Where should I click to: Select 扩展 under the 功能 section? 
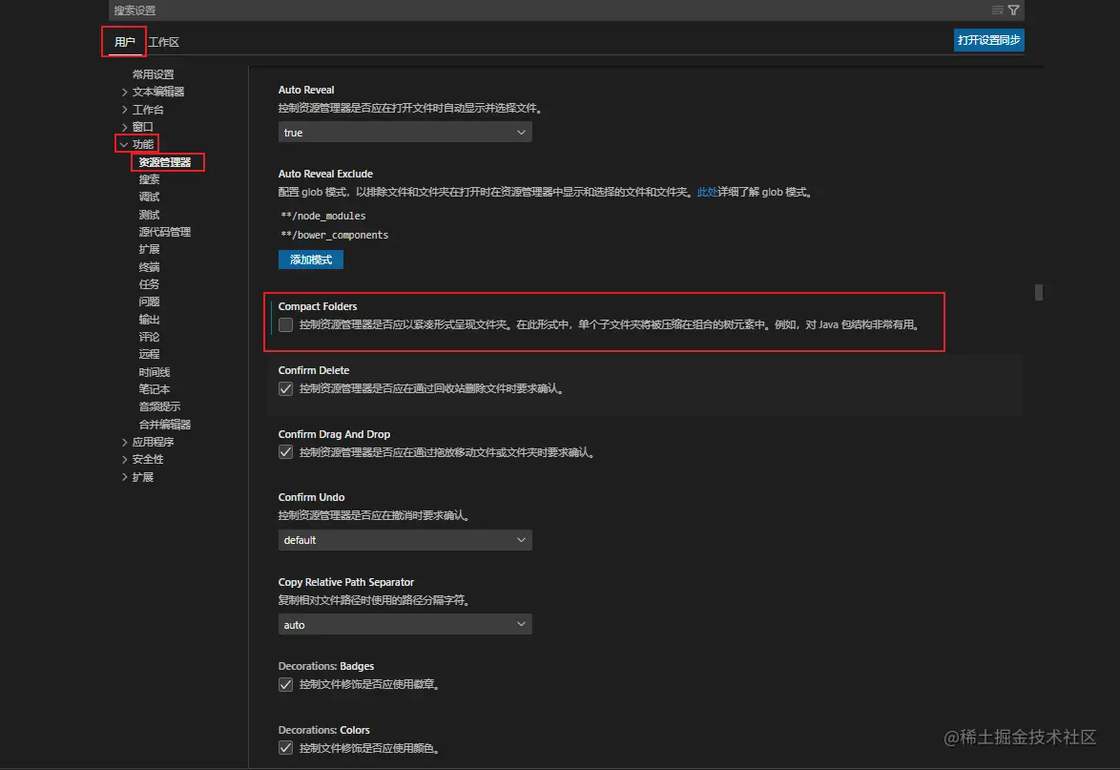pyautogui.click(x=149, y=249)
